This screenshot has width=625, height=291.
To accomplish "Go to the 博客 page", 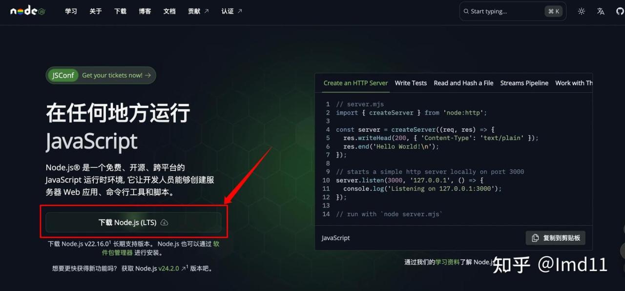I will [x=145, y=11].
